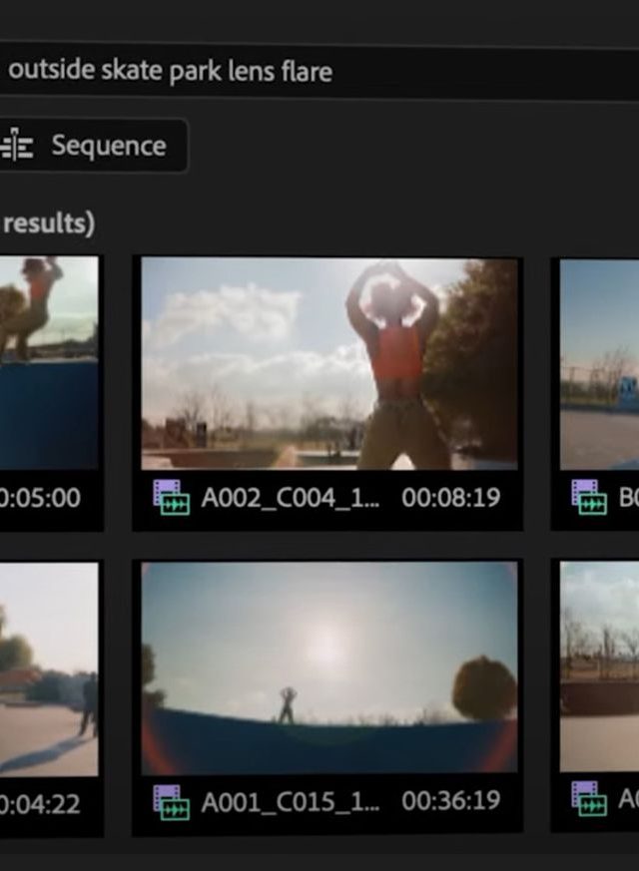Select the skater jumping thumbnail above 05:00 duration
Viewport: 639px width, 871px height.
[x=48, y=363]
